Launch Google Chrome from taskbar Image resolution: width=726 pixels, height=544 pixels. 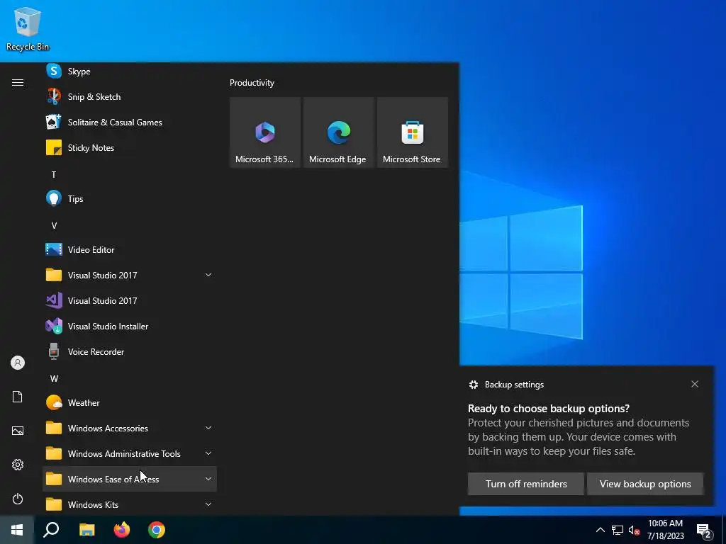coord(157,530)
